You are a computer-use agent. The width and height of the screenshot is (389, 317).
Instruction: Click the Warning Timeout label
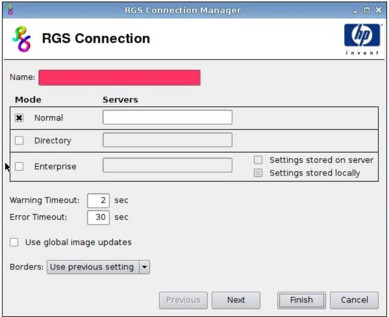(x=45, y=200)
